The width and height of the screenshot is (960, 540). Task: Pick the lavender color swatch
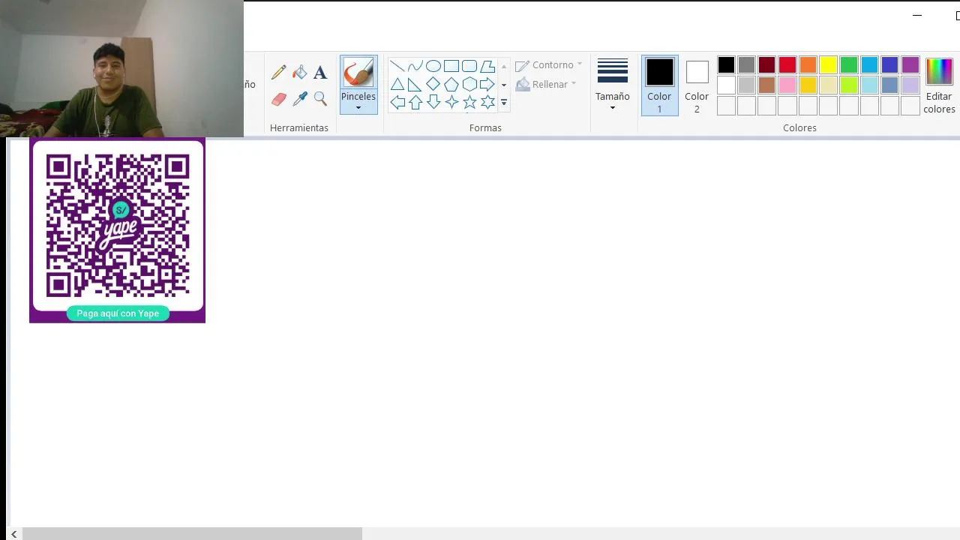(910, 85)
